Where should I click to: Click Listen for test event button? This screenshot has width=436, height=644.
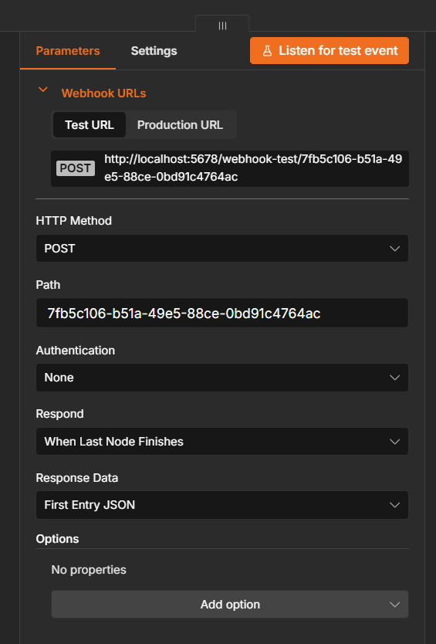click(x=330, y=50)
